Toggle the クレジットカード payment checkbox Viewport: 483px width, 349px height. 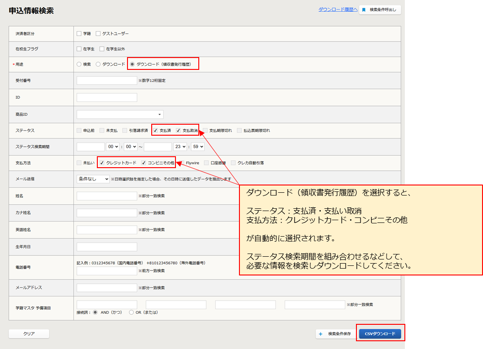click(x=102, y=163)
